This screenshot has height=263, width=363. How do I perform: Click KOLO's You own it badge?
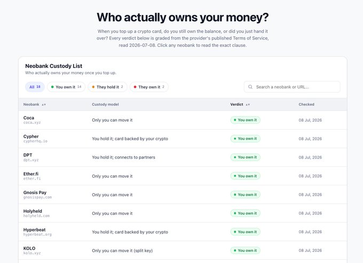point(245,251)
